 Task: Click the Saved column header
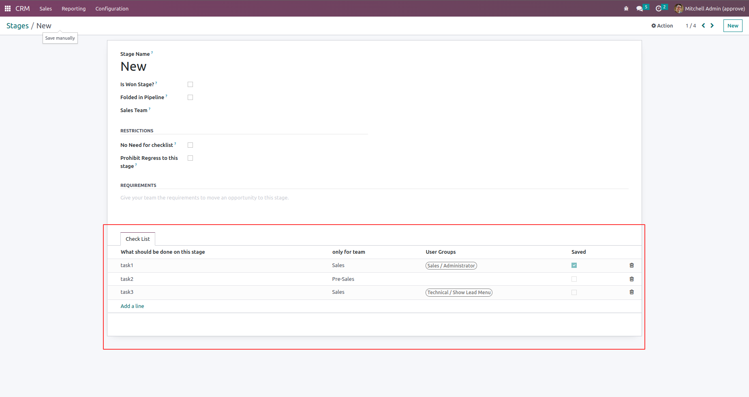coord(579,252)
